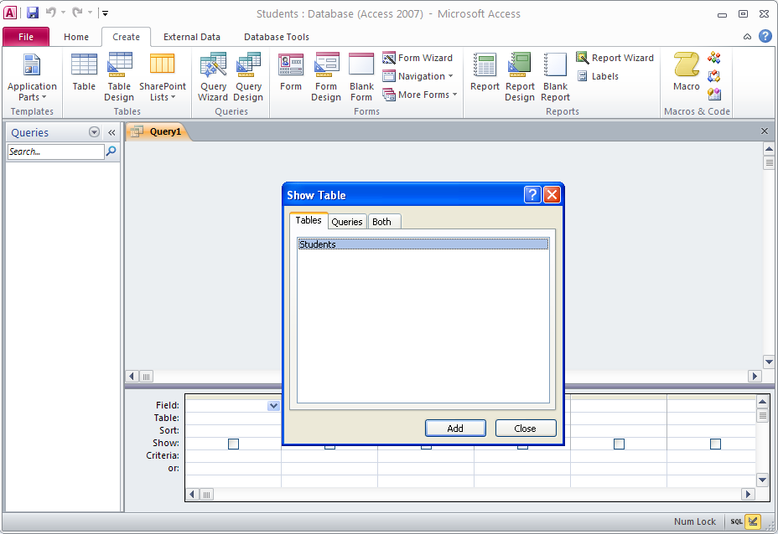Viewport: 778px width, 534px height.
Task: Minimize the ribbon with caret icon
Action: (747, 37)
